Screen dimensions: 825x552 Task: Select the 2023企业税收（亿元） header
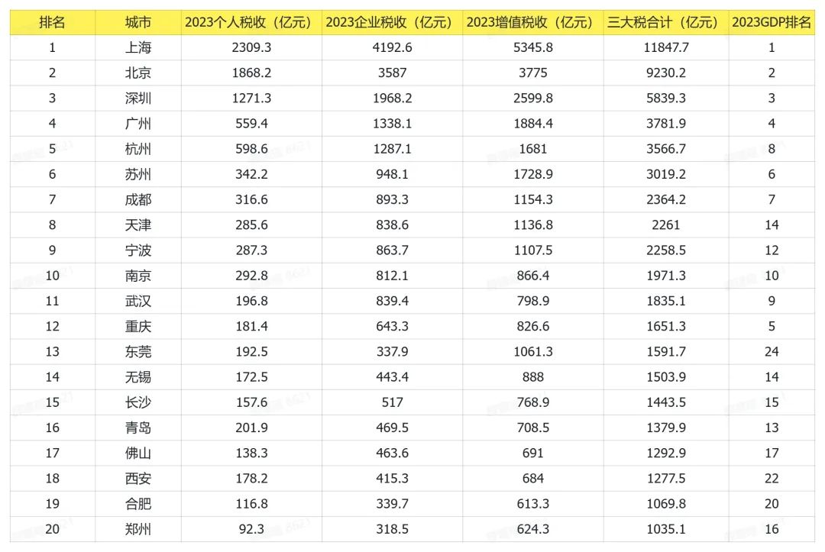[392, 22]
